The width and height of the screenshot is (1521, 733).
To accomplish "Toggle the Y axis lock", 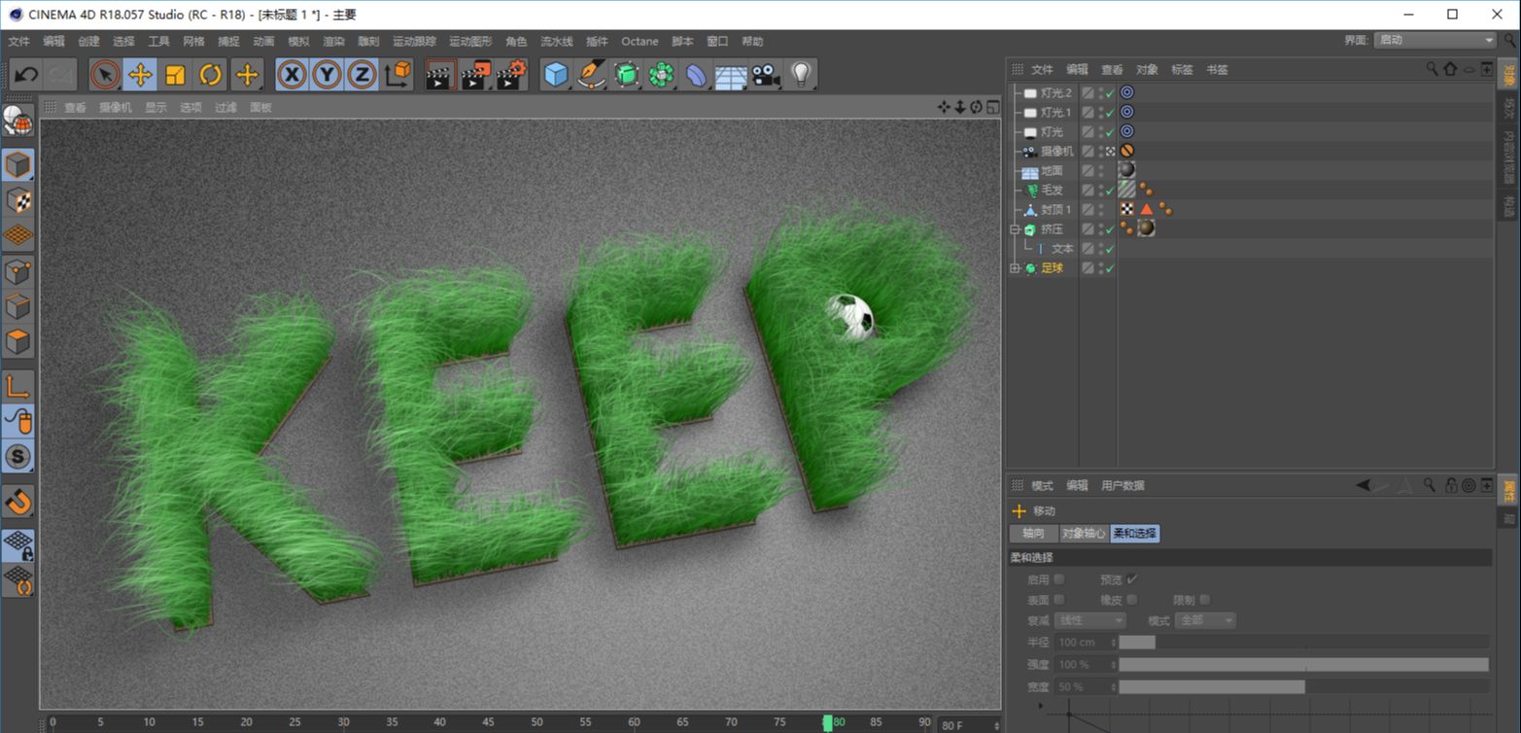I will click(327, 75).
